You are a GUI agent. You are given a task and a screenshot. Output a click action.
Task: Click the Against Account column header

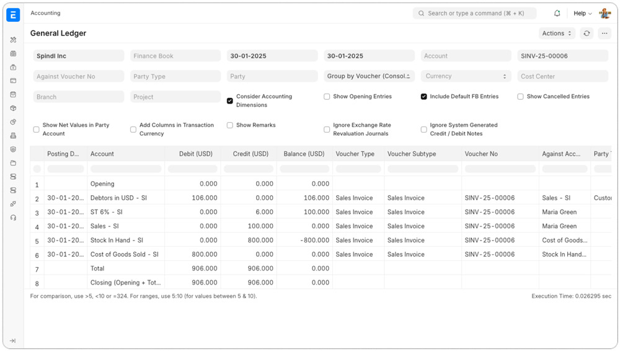(564, 154)
